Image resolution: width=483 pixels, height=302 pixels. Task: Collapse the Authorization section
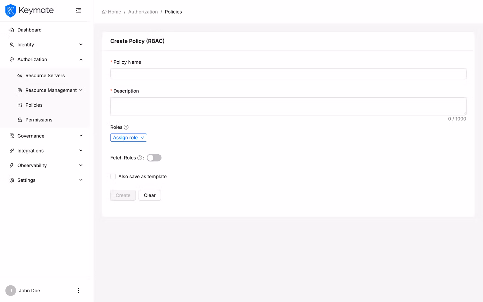click(32, 59)
